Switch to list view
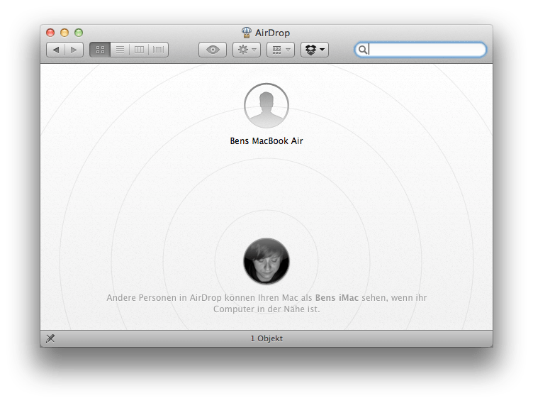 coord(120,50)
